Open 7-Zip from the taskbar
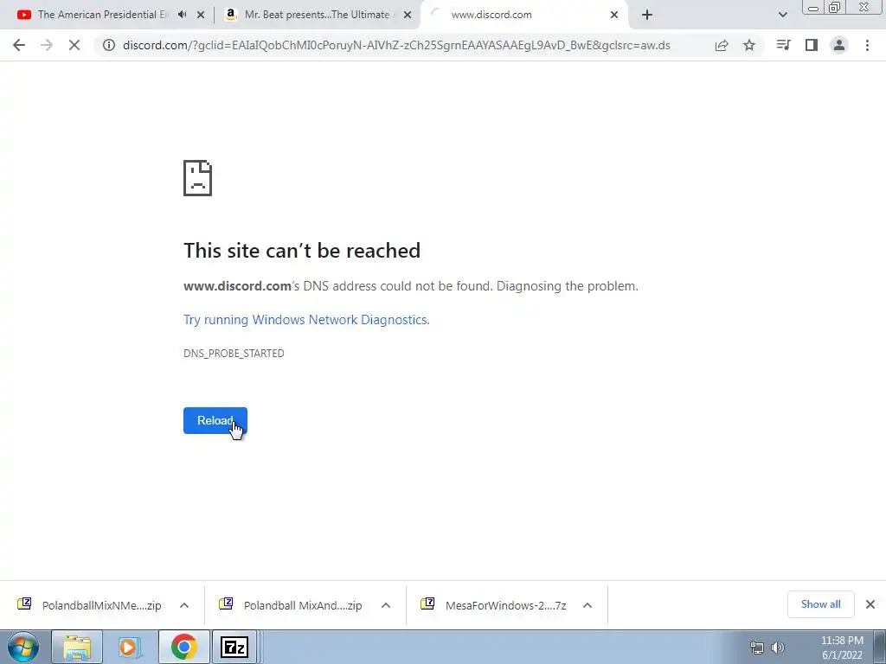 pyautogui.click(x=234, y=647)
